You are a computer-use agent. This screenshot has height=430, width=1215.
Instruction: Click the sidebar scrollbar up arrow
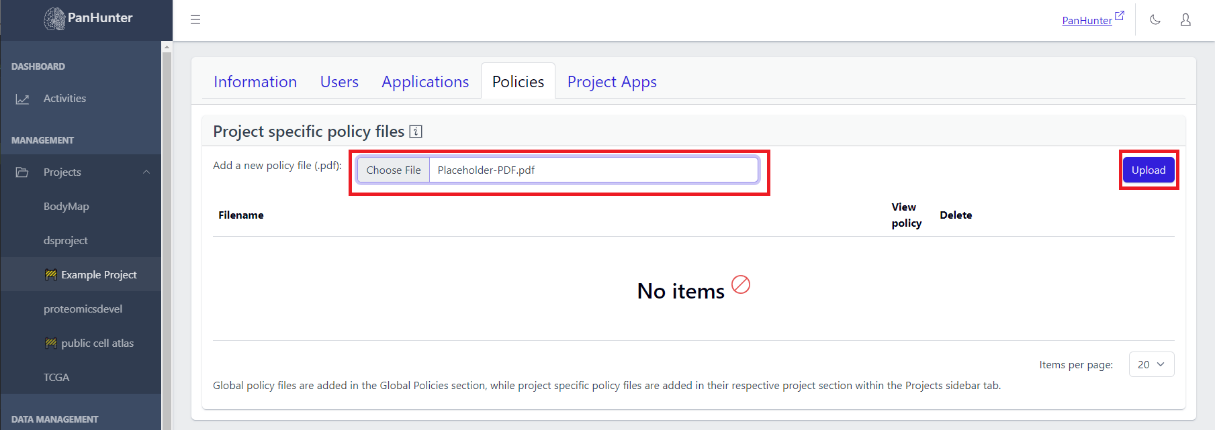(x=167, y=47)
